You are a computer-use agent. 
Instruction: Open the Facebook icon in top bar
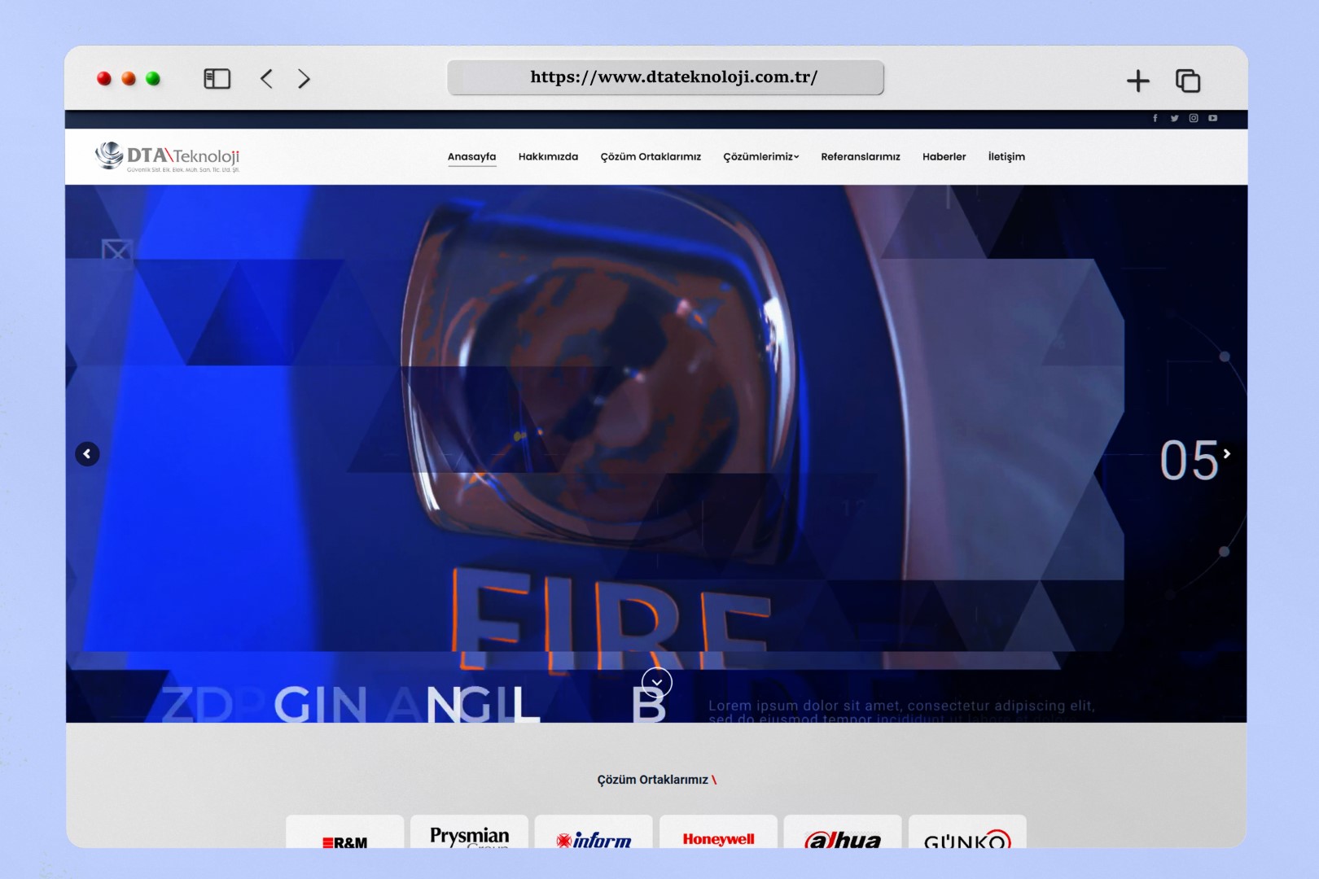click(x=1155, y=118)
